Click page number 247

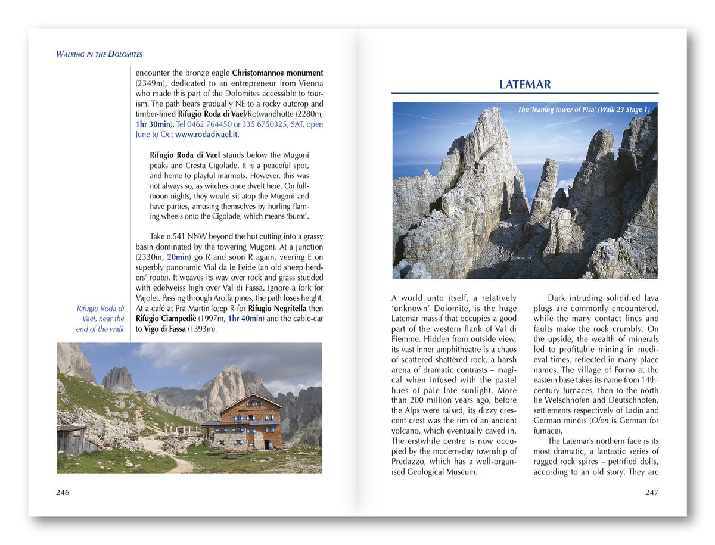point(652,493)
